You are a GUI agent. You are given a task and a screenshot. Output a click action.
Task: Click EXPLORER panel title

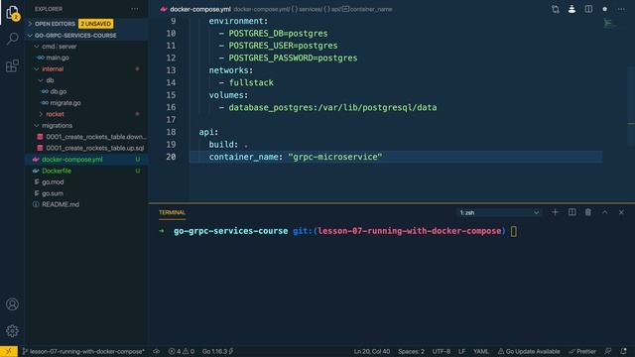pyautogui.click(x=49, y=9)
